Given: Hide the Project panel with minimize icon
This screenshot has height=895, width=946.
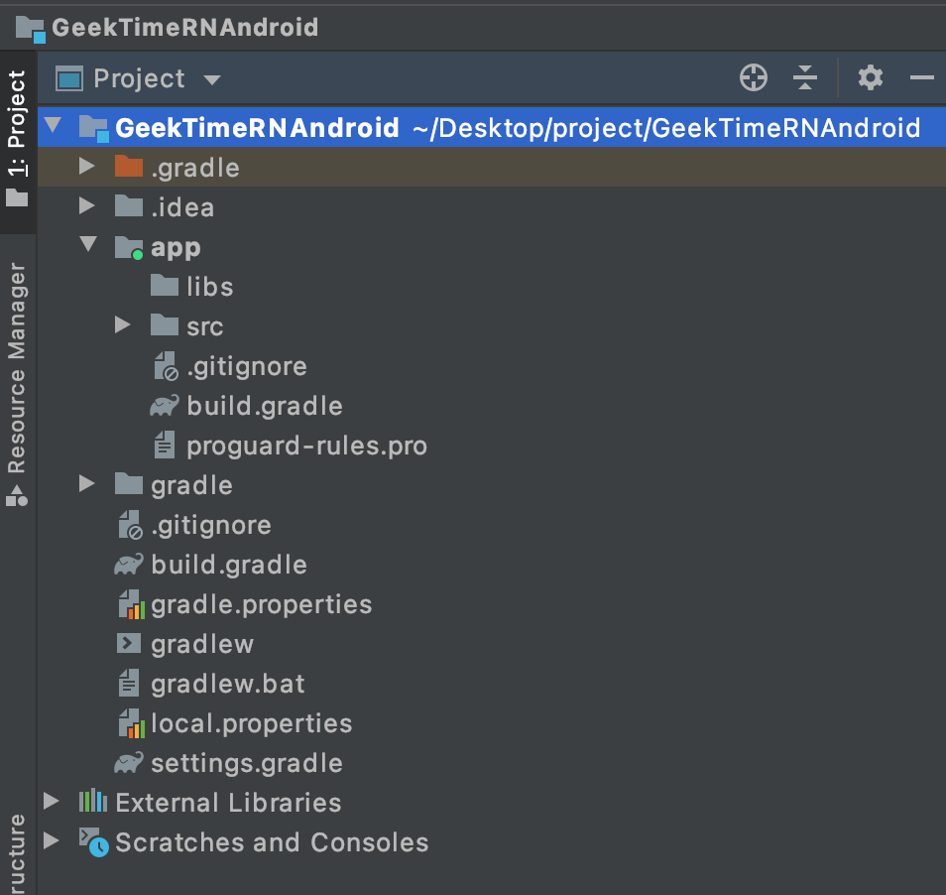Looking at the screenshot, I should click(x=922, y=77).
